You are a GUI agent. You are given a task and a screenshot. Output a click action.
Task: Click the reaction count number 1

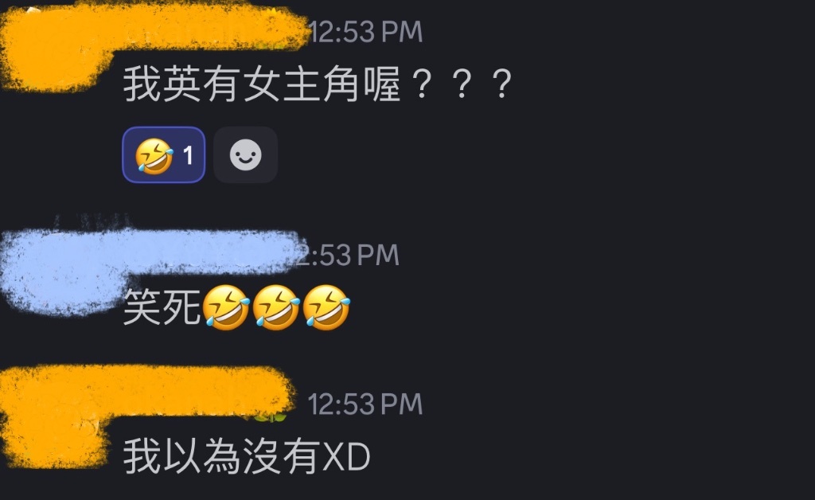[x=188, y=155]
